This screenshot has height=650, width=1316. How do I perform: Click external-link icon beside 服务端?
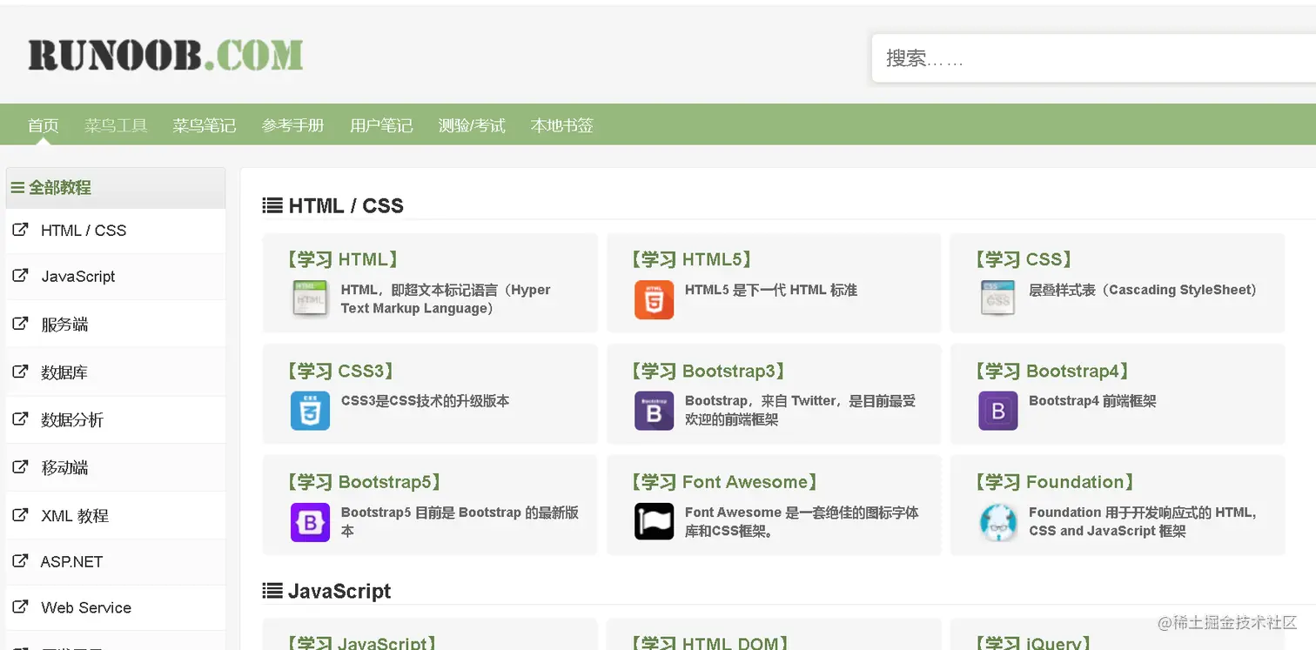click(x=20, y=324)
